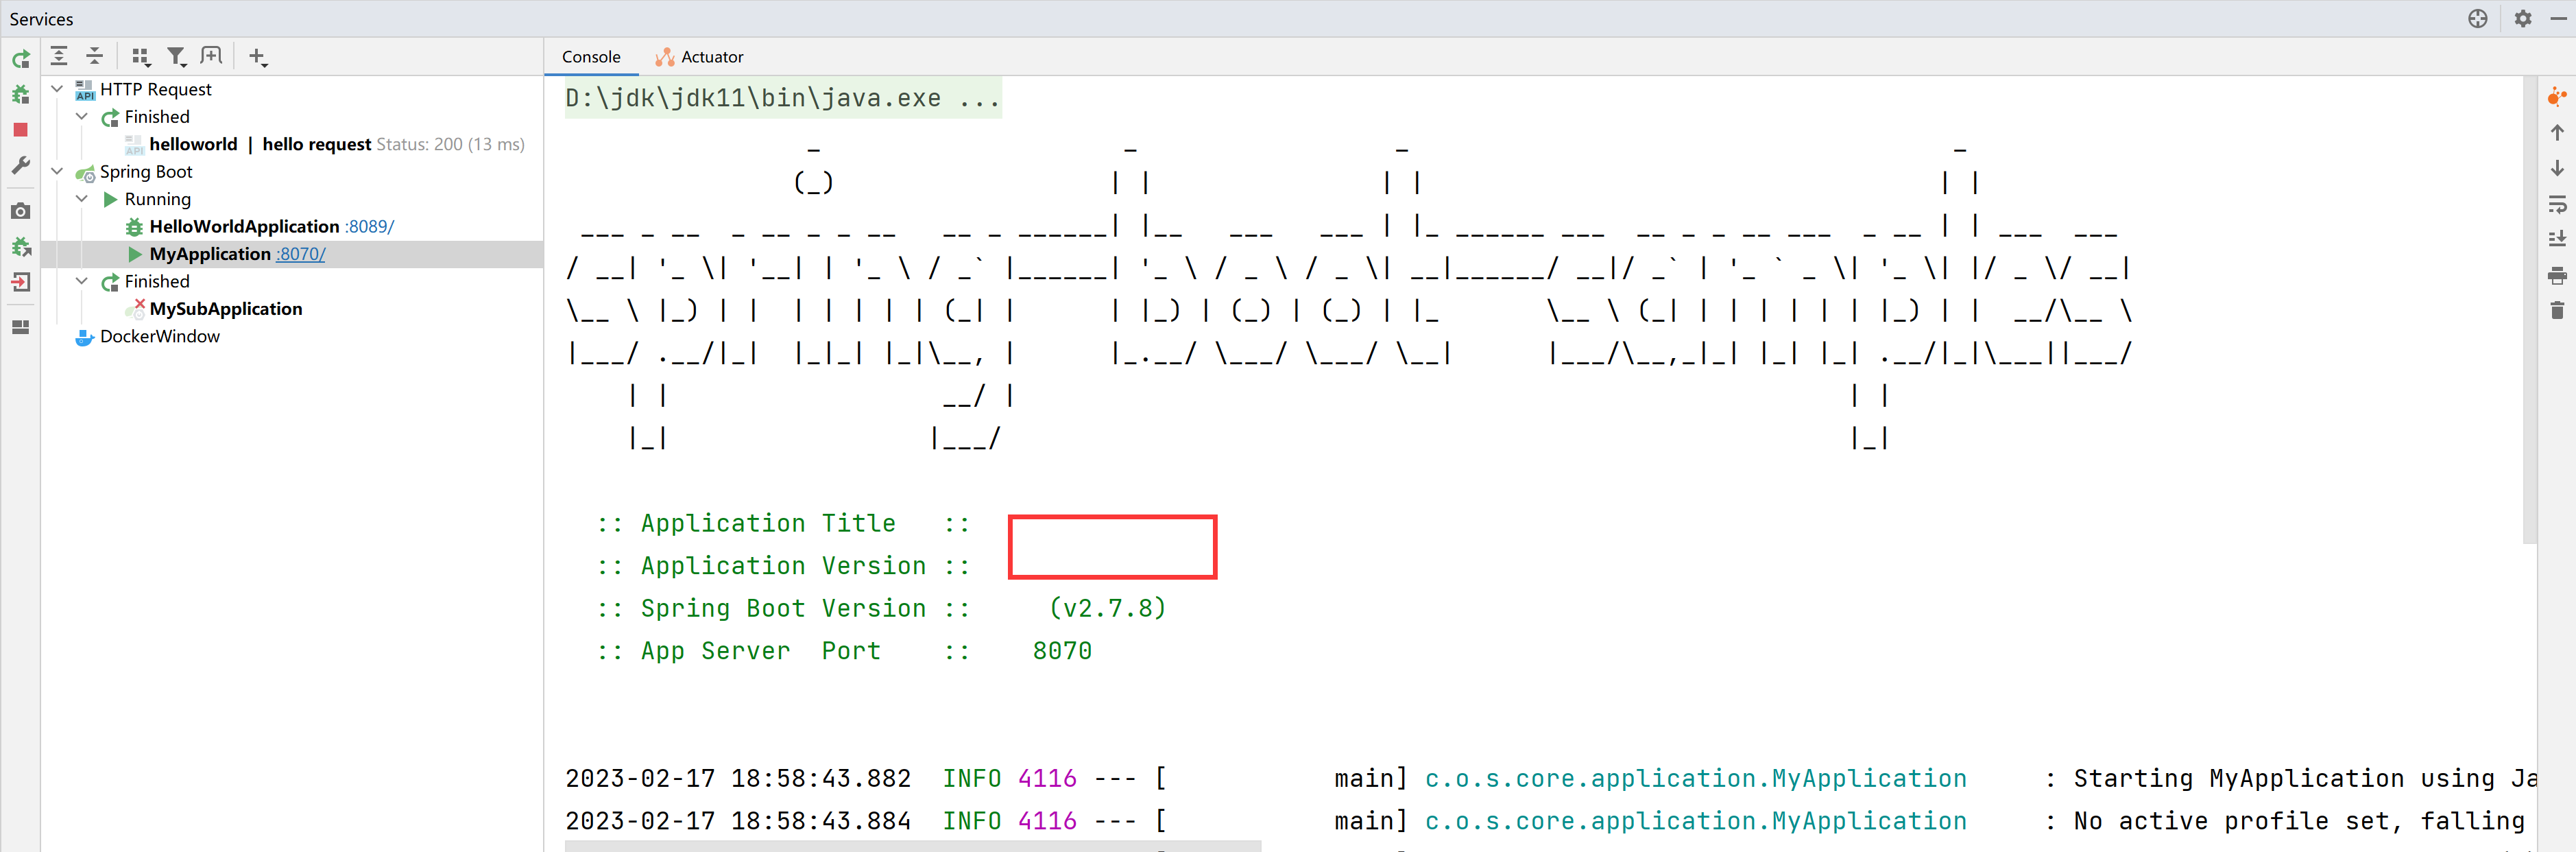Image resolution: width=2576 pixels, height=852 pixels.
Task: Click the orange icon atop console toolbar
Action: click(x=2556, y=96)
